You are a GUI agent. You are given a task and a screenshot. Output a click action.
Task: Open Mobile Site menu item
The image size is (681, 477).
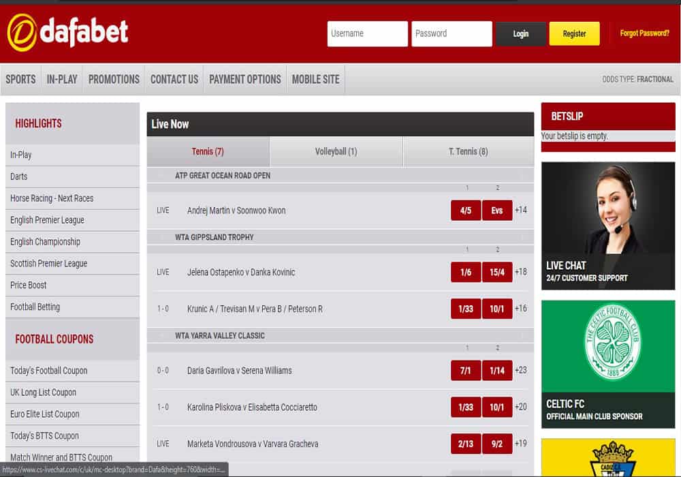point(316,79)
